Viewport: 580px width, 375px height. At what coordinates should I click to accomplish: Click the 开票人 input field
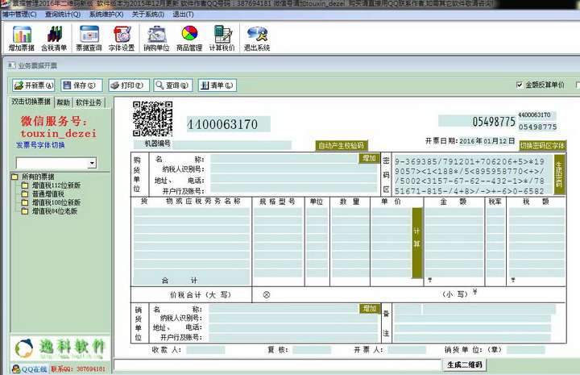(x=407, y=350)
